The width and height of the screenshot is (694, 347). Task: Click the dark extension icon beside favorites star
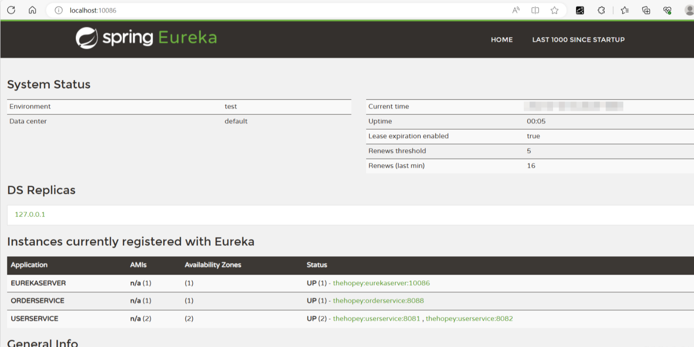pos(580,10)
